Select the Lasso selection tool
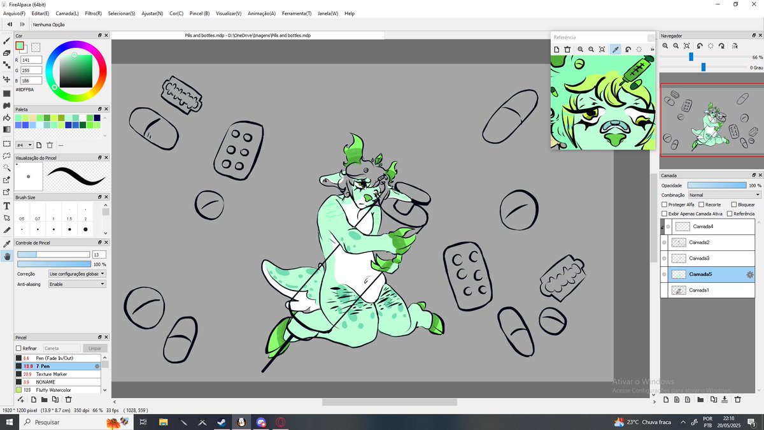This screenshot has width=764, height=430. pos(6,155)
